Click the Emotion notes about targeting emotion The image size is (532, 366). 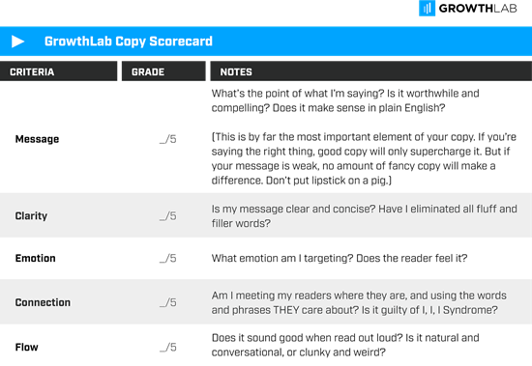(x=340, y=258)
